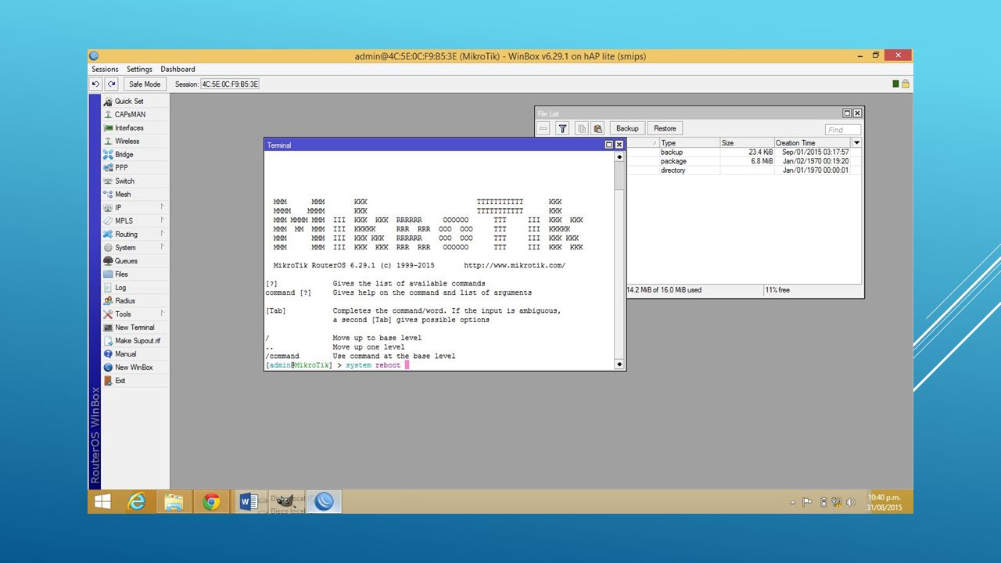This screenshot has height=563, width=1001.
Task: Click the Redo arrow in toolbar
Action: tap(112, 84)
